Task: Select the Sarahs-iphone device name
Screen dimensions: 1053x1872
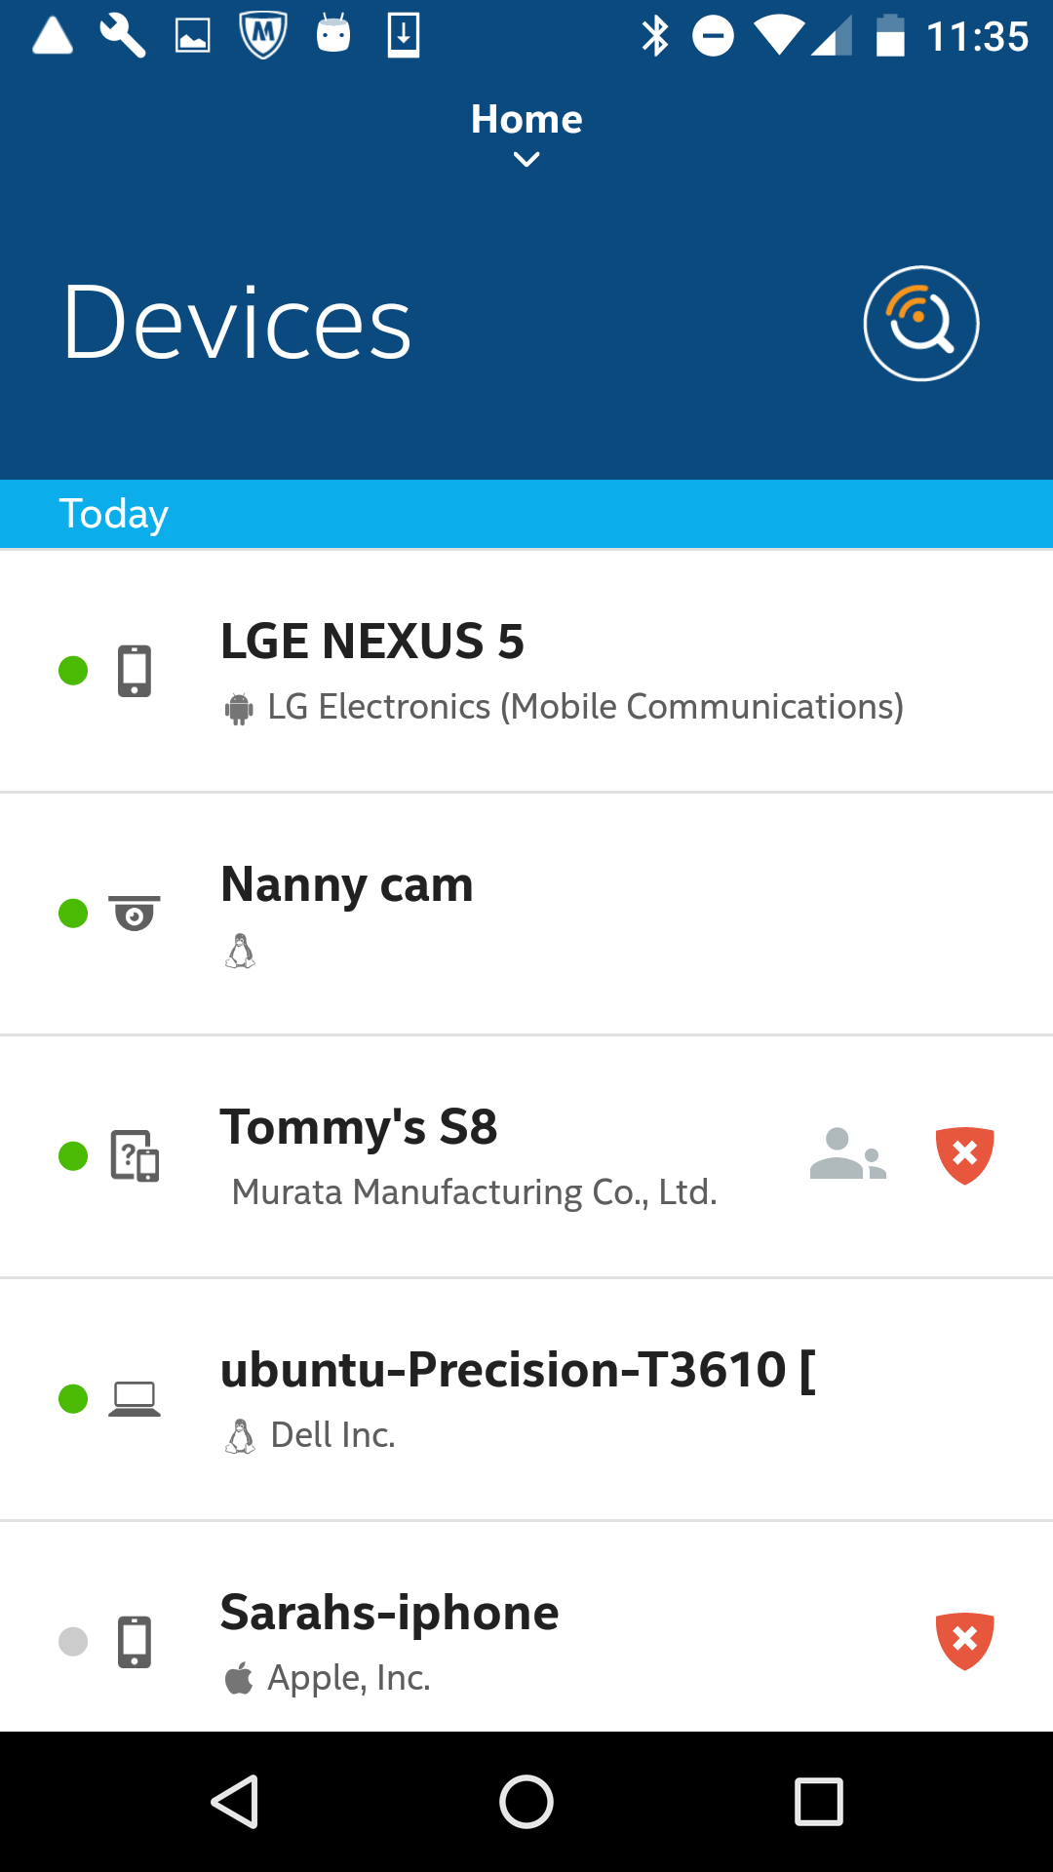Action: point(390,1613)
